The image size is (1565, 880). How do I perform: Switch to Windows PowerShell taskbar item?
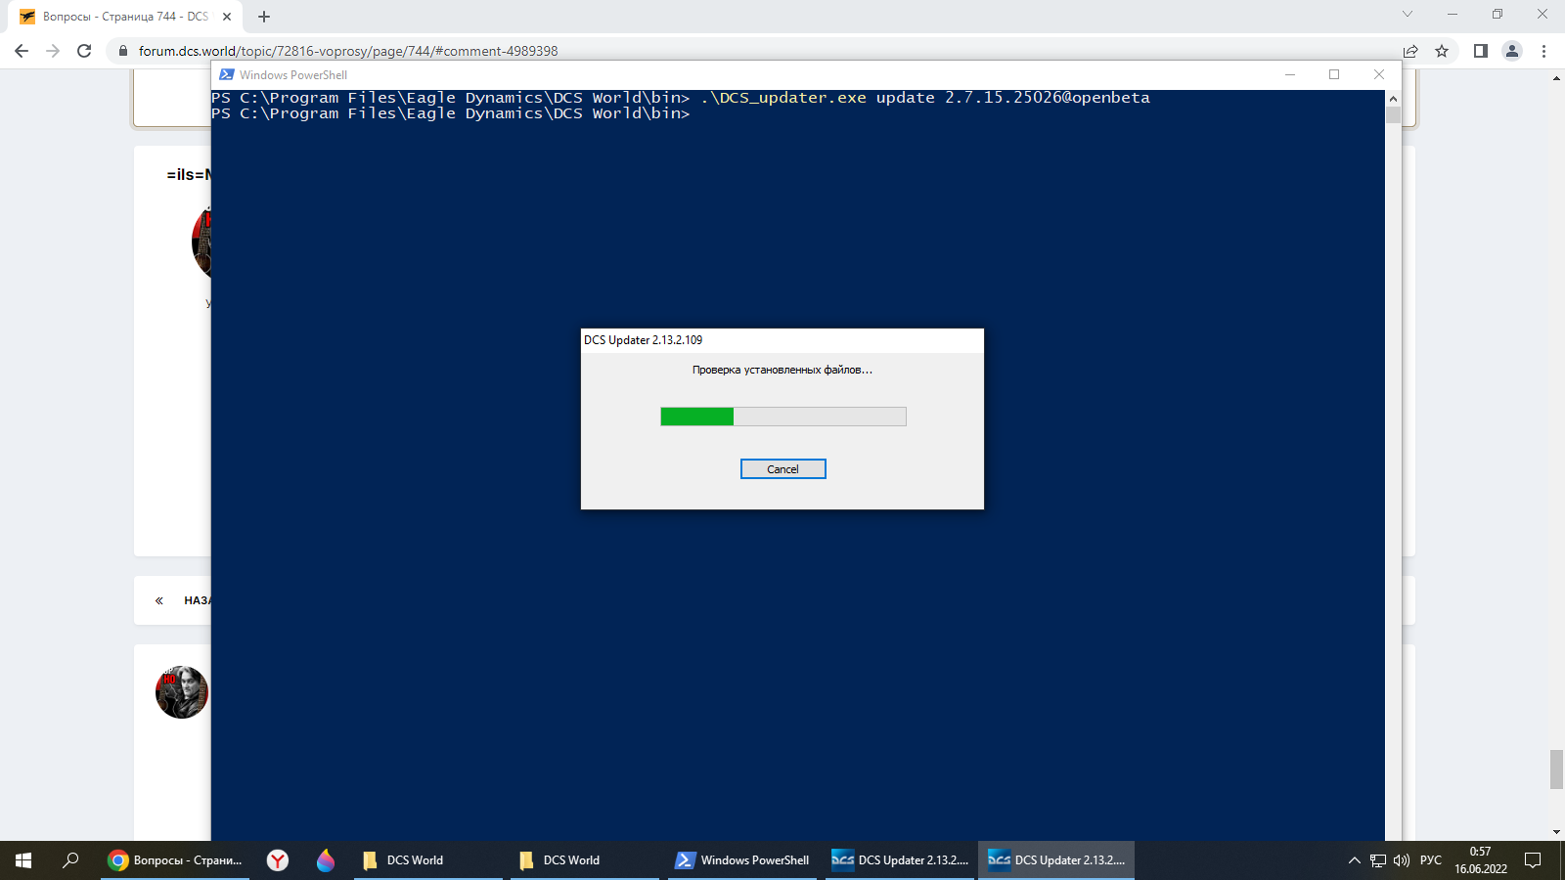click(x=742, y=860)
